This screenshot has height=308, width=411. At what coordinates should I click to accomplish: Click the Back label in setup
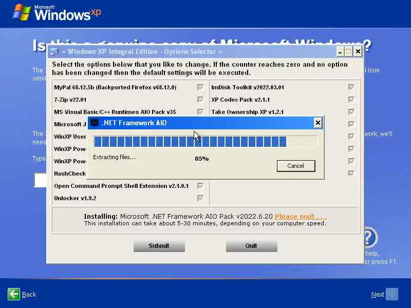[x=29, y=295]
